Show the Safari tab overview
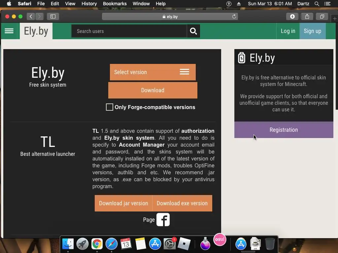Image resolution: width=338 pixels, height=253 pixels. tap(322, 16)
